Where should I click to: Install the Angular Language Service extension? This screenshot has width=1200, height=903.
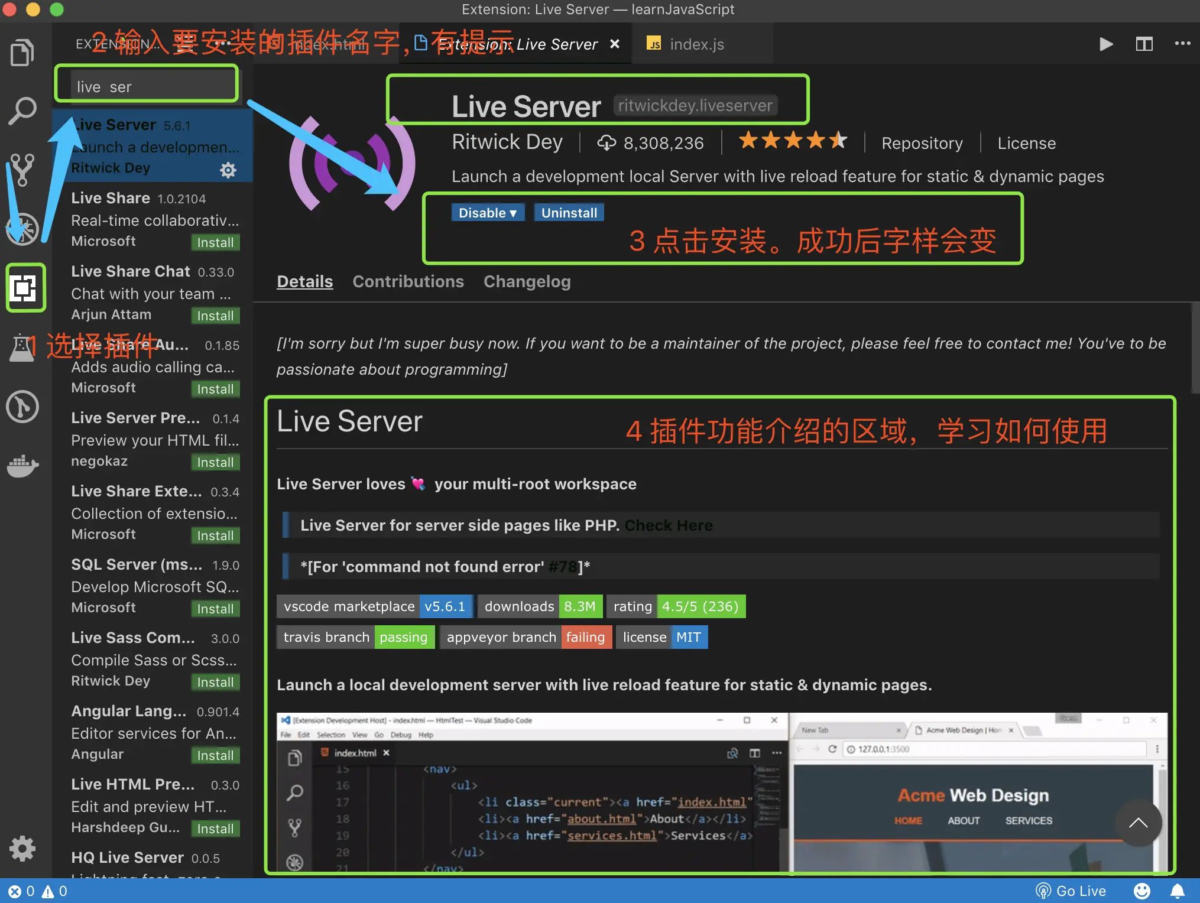(215, 756)
